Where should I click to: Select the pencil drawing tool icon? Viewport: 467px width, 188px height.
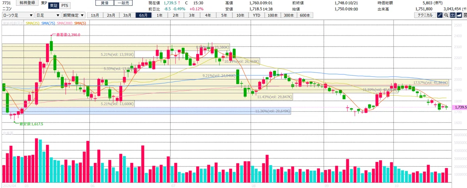(x=439, y=16)
